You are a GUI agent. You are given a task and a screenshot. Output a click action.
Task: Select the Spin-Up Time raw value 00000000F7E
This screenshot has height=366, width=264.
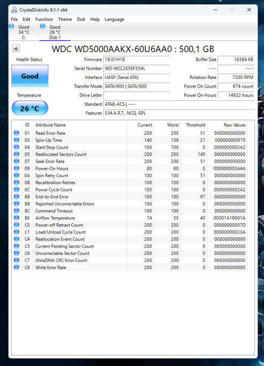[x=230, y=140]
